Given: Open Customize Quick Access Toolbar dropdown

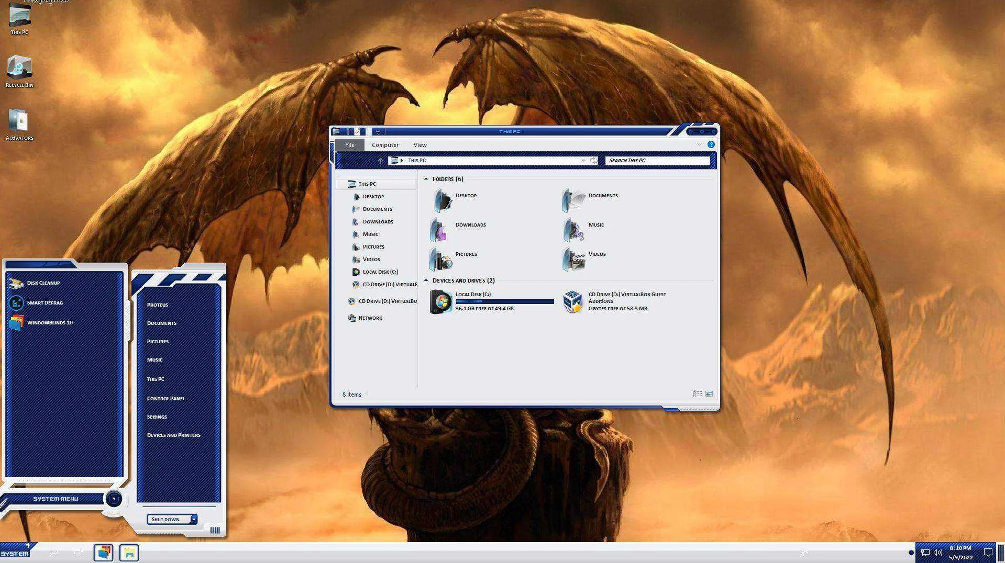Looking at the screenshot, I should click(x=378, y=132).
